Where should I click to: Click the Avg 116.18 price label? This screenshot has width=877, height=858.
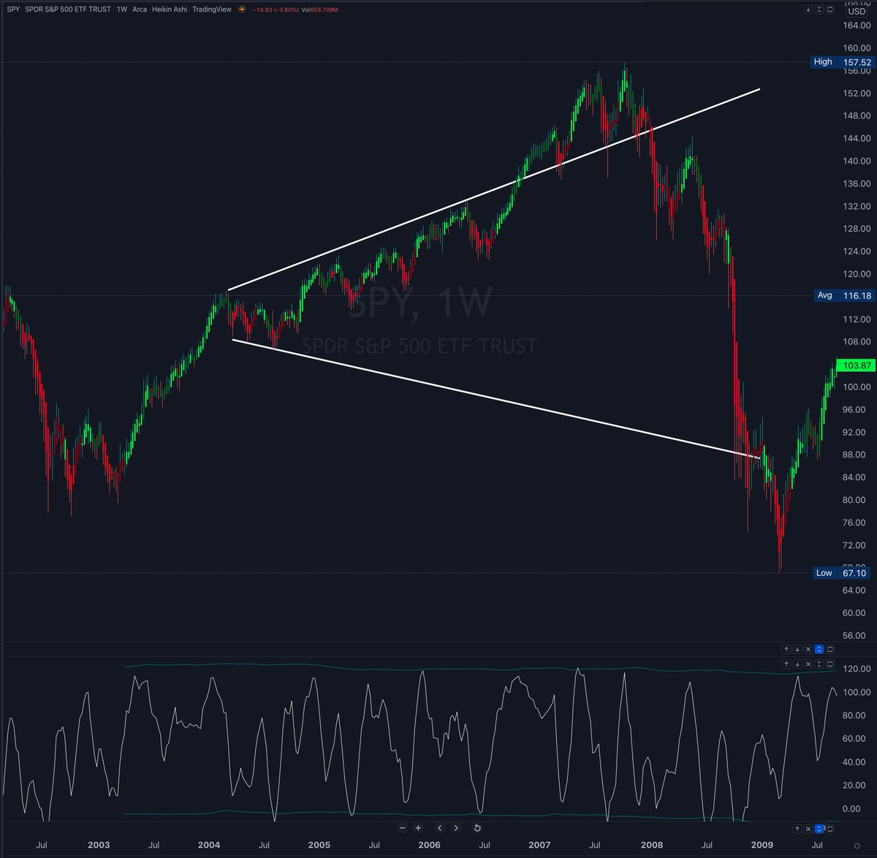pyautogui.click(x=843, y=295)
